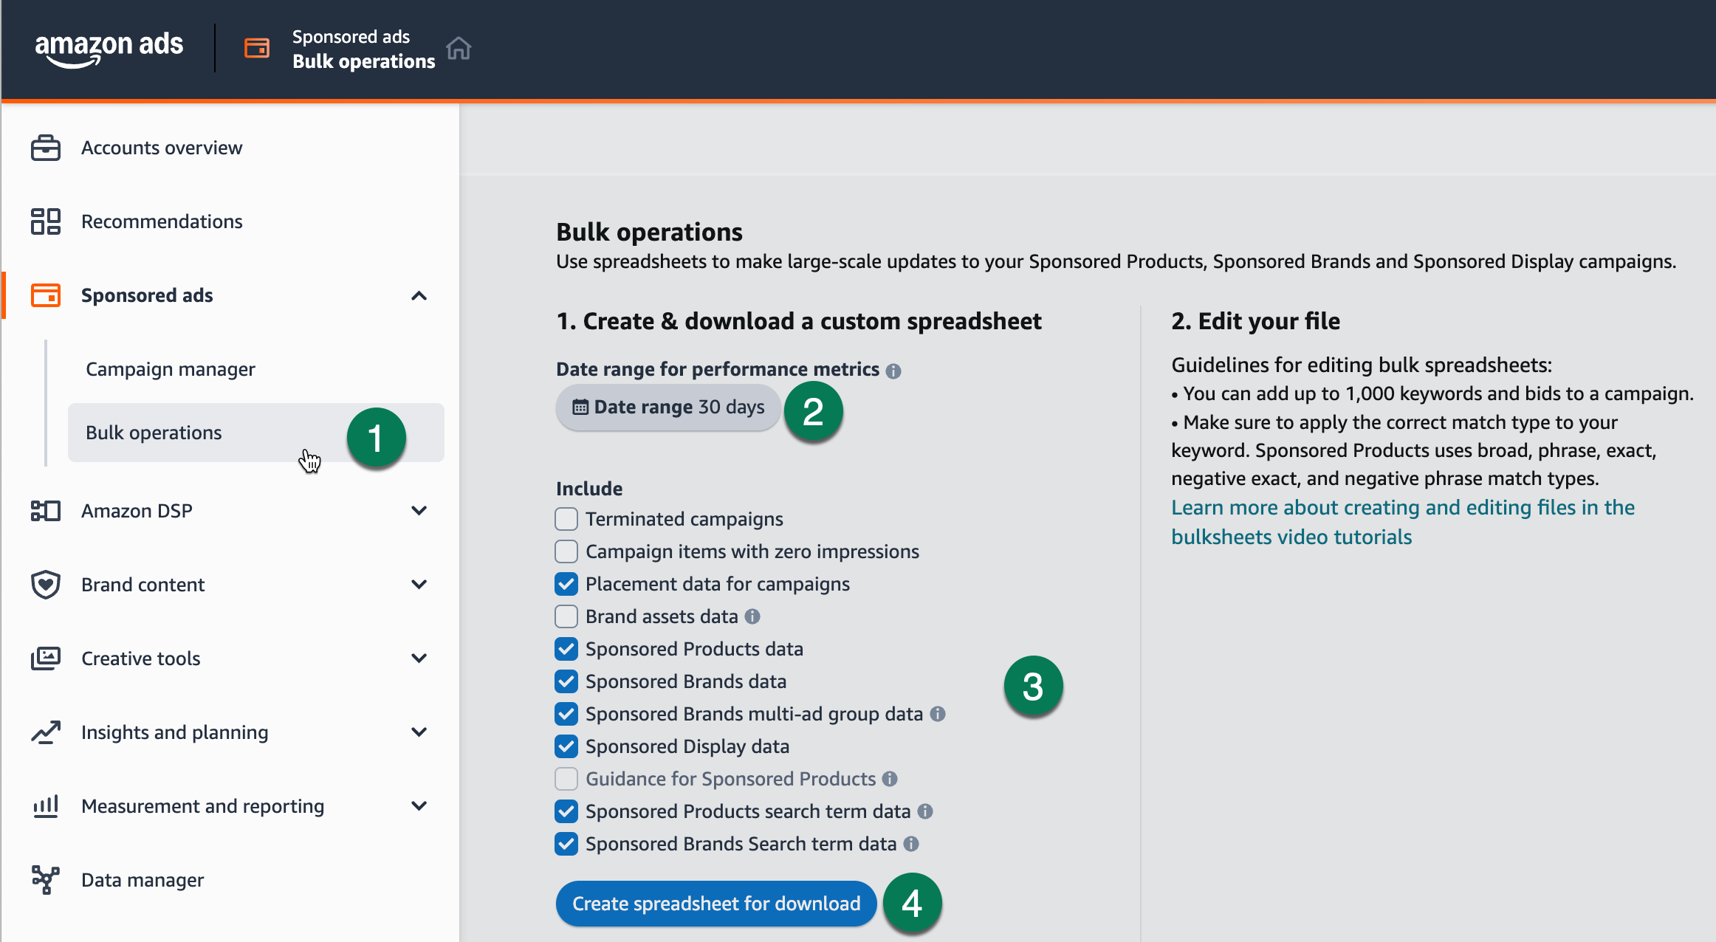Select Bulk operations in the sidebar

(x=154, y=433)
